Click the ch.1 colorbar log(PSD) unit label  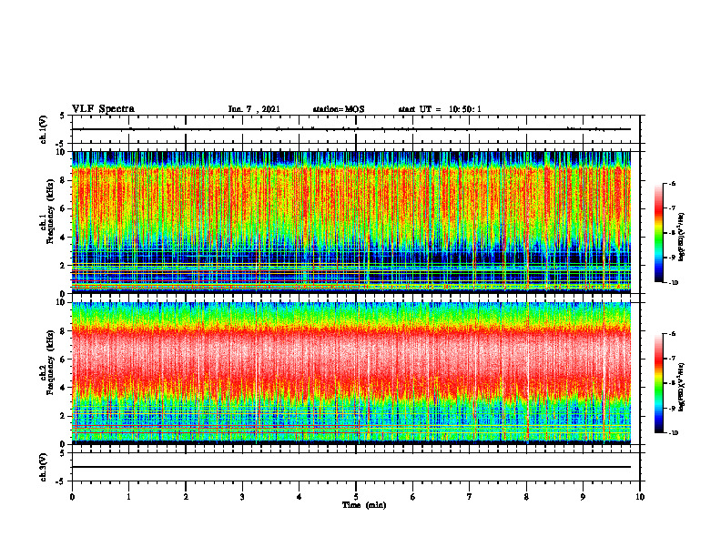(682, 238)
